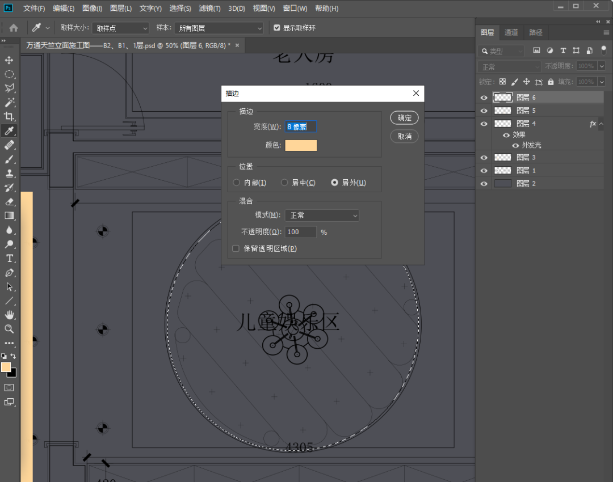This screenshot has width=613, height=482.
Task: Hide layer 图层 6
Action: click(484, 98)
